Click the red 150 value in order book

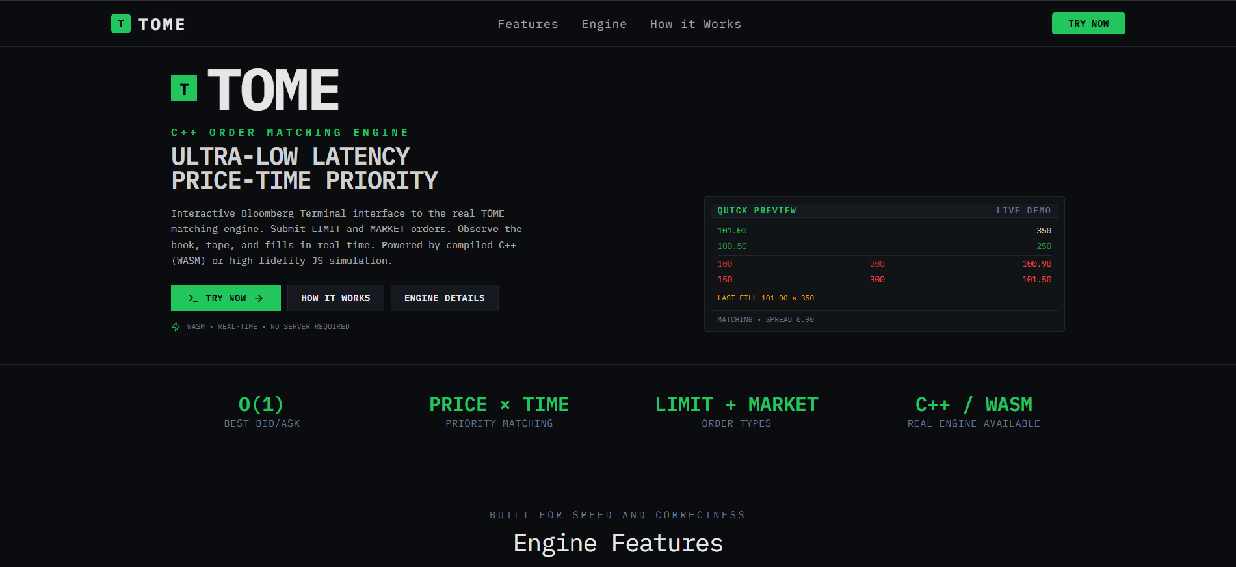[x=724, y=280]
